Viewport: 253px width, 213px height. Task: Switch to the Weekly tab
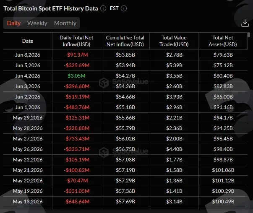(37, 23)
